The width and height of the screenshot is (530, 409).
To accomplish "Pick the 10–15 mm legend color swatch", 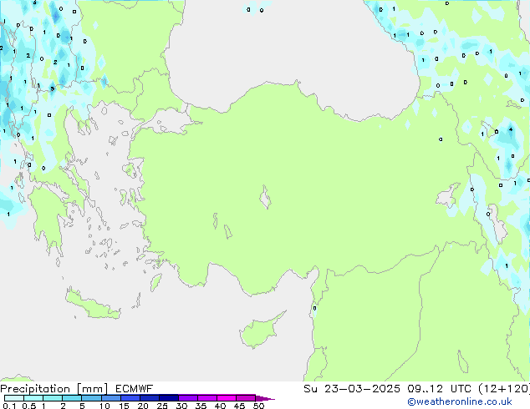I will coord(110,398).
